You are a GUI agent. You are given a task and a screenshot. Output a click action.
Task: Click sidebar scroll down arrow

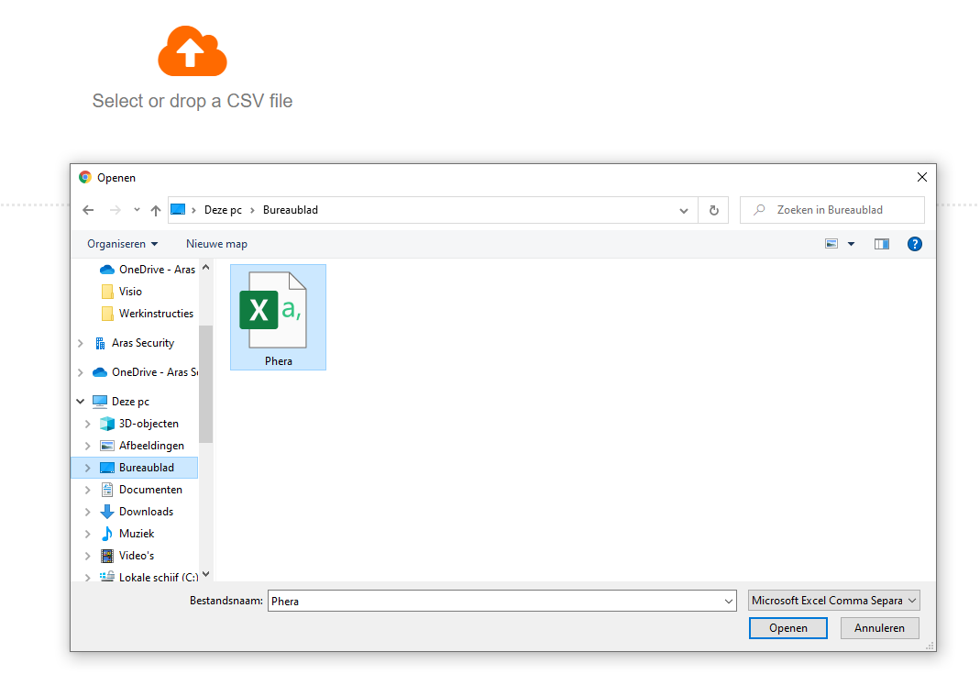point(205,574)
